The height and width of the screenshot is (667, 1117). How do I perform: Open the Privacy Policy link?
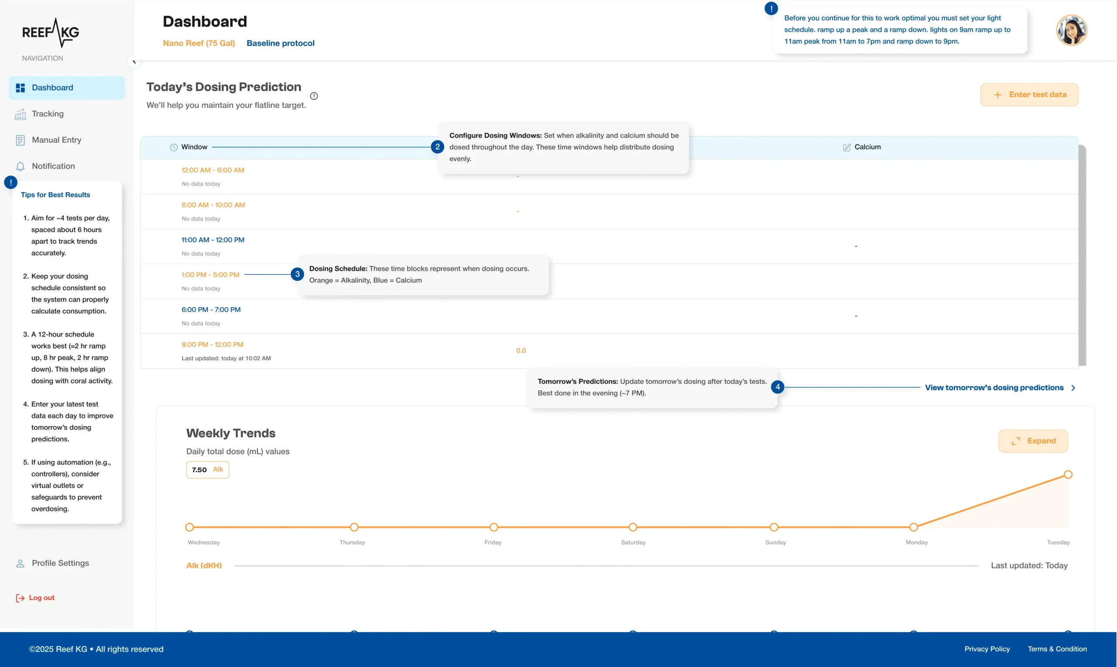tap(987, 649)
